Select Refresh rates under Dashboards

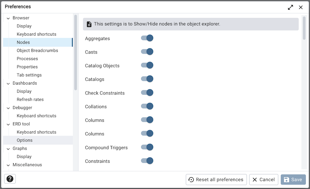click(x=30, y=99)
